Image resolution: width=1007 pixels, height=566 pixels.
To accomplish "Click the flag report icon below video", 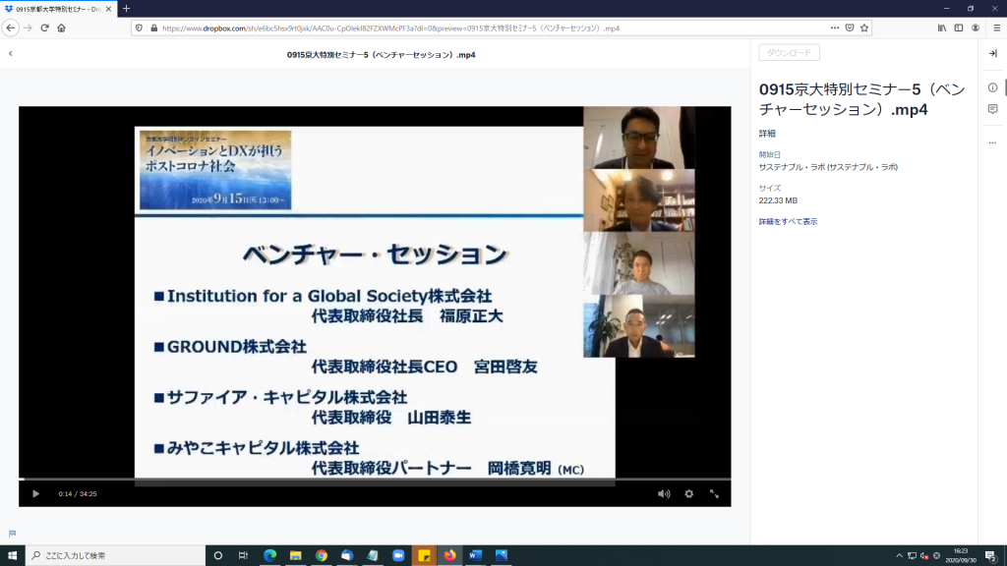I will tap(12, 534).
